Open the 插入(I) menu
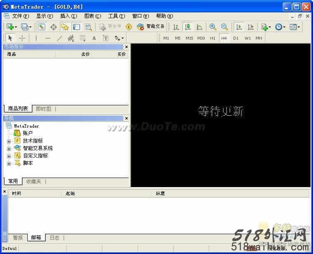The height and width of the screenshot is (254, 313). (69, 16)
